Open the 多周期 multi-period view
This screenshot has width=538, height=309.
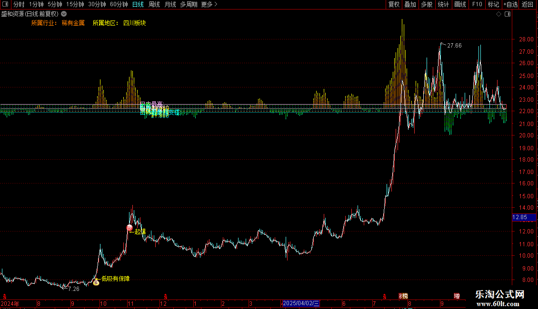(x=189, y=4)
